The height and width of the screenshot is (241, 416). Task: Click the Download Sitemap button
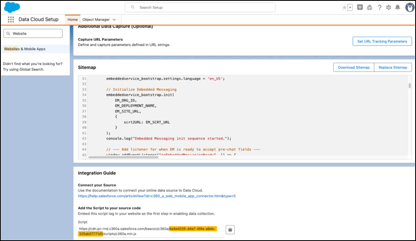(x=354, y=67)
